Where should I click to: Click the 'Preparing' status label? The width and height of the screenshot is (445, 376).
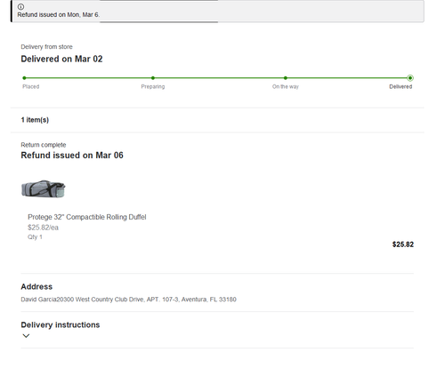[x=153, y=86]
